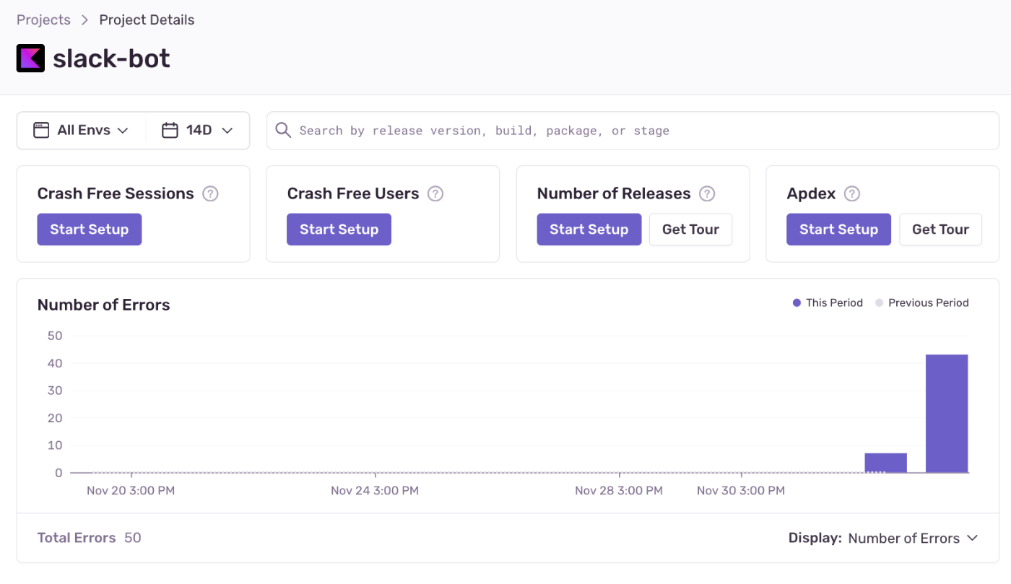Click the tallest error bar in chart
Image resolution: width=1011 pixels, height=584 pixels.
(x=947, y=414)
